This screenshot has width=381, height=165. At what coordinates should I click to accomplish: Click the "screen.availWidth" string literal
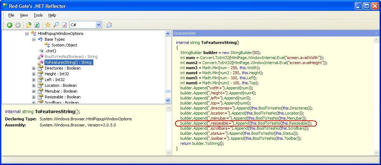303,58
